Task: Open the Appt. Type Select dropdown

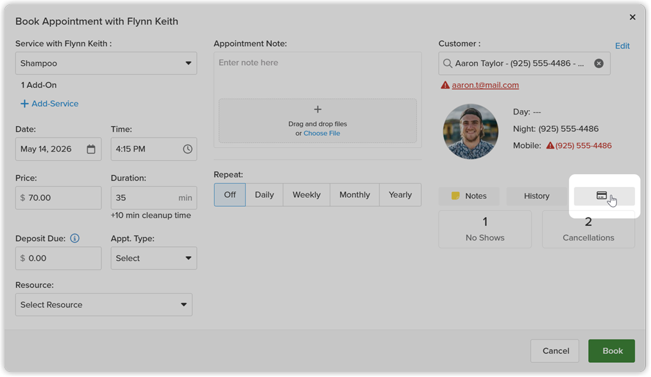Action: coord(154,258)
